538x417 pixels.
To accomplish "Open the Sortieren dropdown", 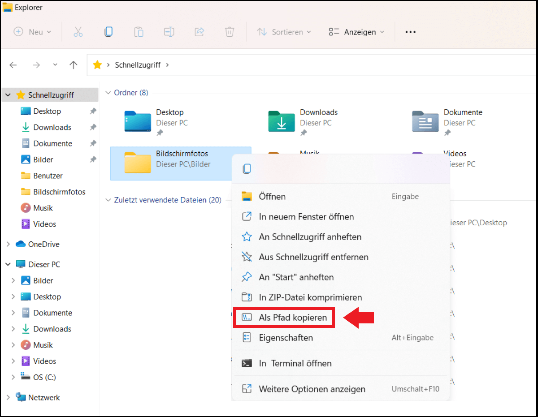I will [284, 32].
